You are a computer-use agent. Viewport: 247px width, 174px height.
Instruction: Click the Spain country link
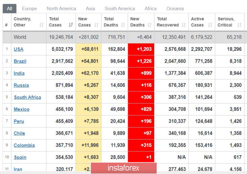click(x=20, y=157)
